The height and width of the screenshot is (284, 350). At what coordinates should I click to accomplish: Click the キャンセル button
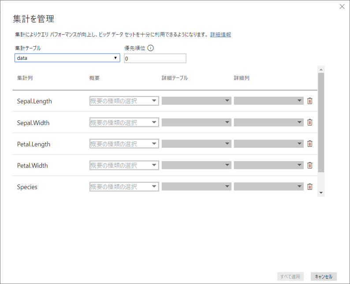[324, 277]
